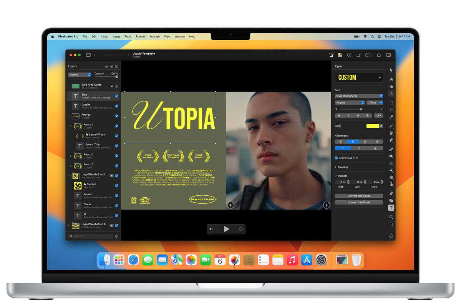Viewport: 461px width, 303px height.
Task: Uncheck Shrink text to fit
Action: point(337,158)
